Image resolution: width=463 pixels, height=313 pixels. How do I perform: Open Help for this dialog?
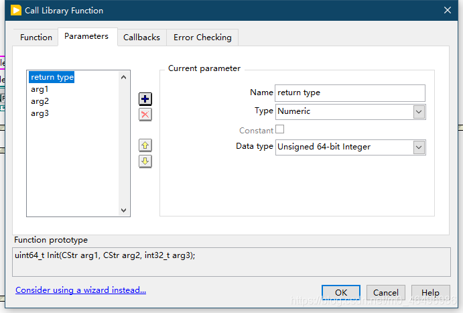pyautogui.click(x=431, y=293)
